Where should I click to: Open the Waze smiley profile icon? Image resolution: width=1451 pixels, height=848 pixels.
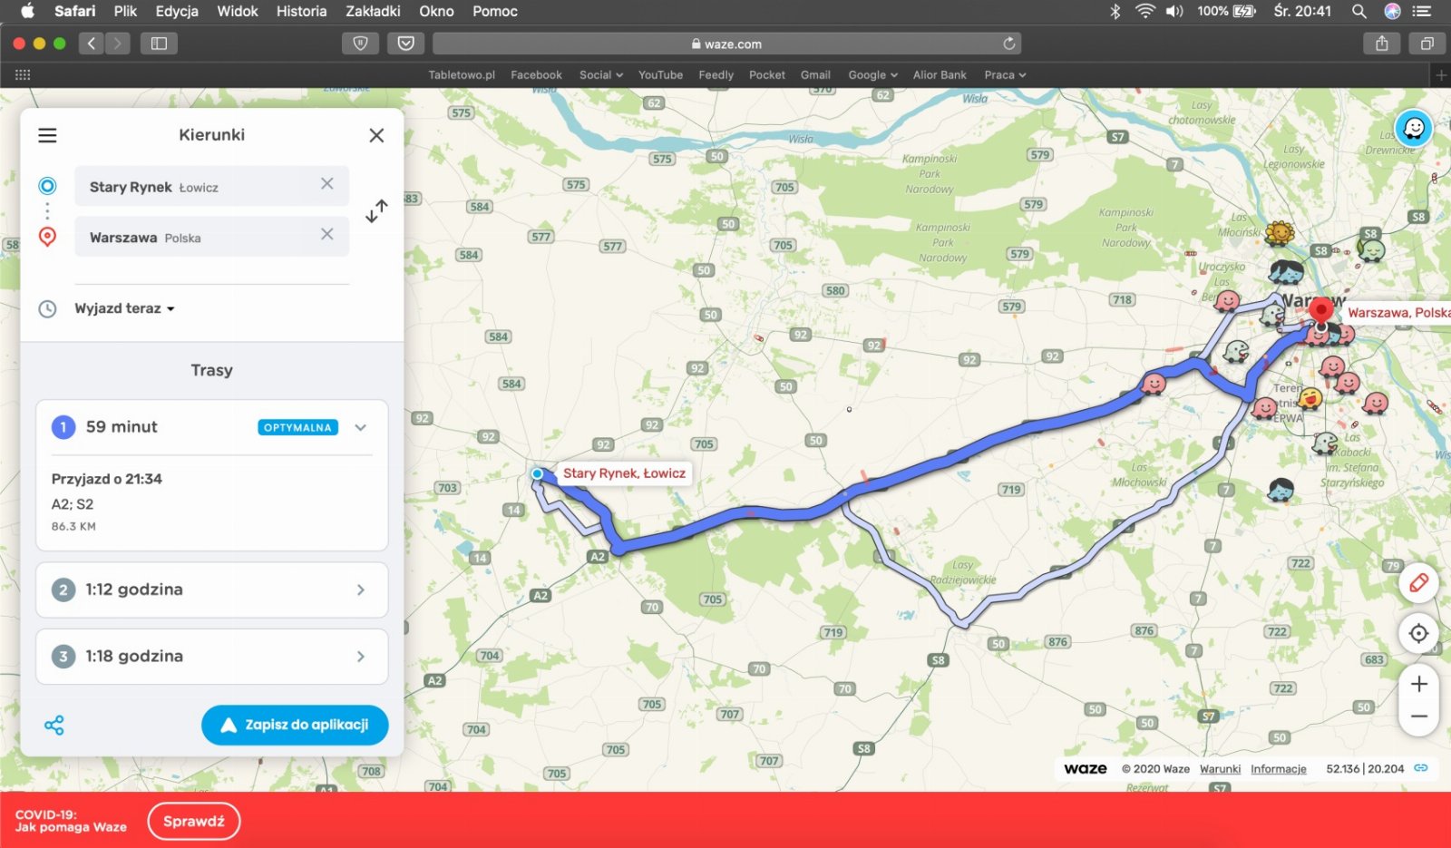coord(1413,128)
